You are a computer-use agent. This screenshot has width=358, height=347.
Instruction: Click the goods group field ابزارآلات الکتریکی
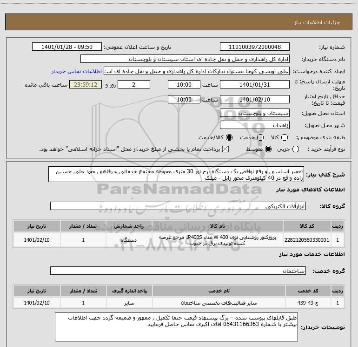pos(178,206)
